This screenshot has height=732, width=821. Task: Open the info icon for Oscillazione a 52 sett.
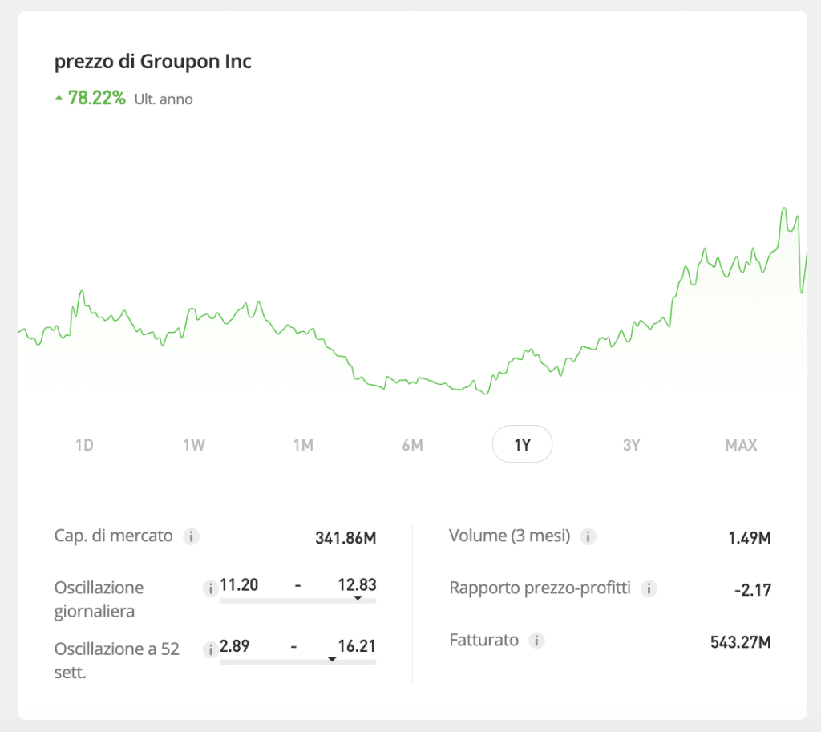click(x=209, y=649)
